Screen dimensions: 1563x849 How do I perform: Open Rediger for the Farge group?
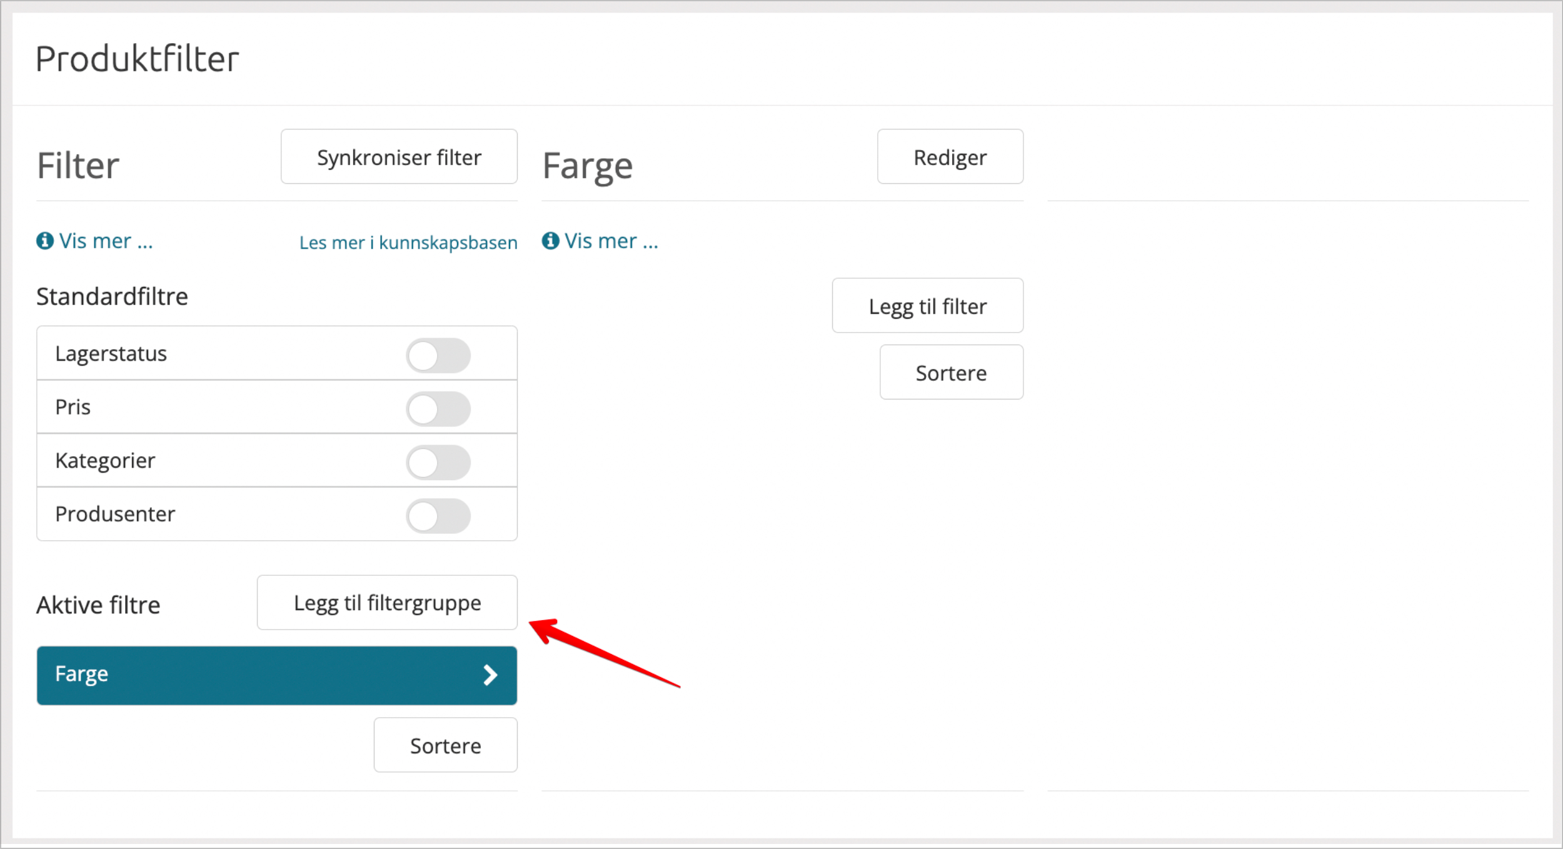(950, 156)
